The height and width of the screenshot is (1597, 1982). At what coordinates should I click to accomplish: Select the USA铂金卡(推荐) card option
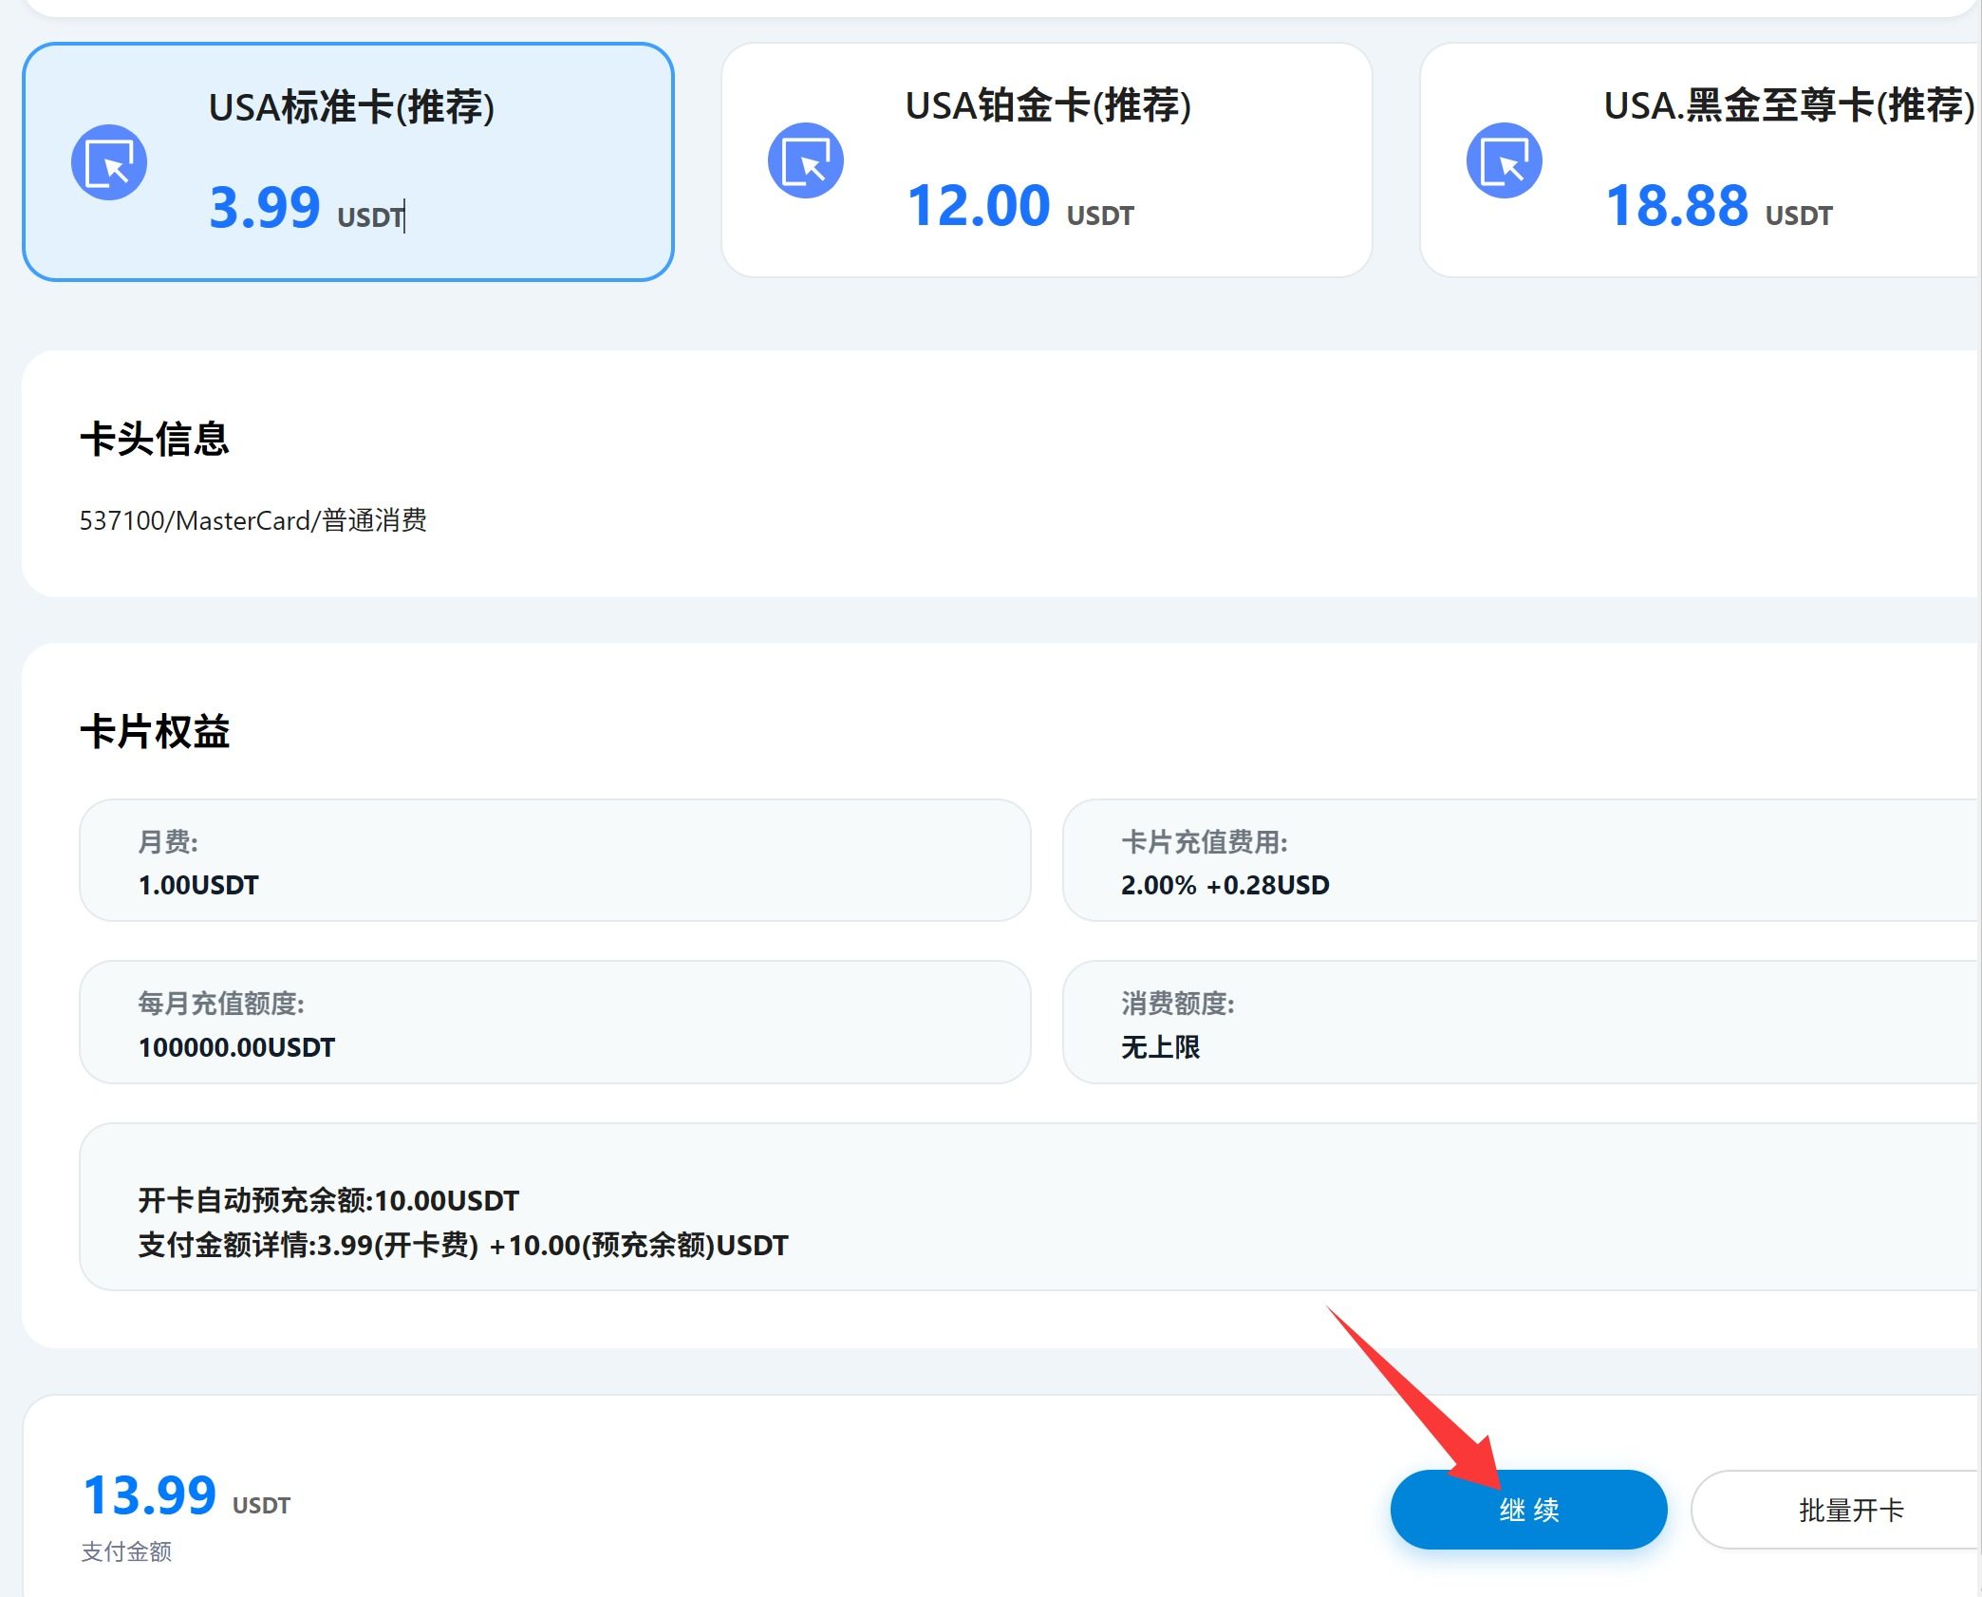[x=1048, y=105]
